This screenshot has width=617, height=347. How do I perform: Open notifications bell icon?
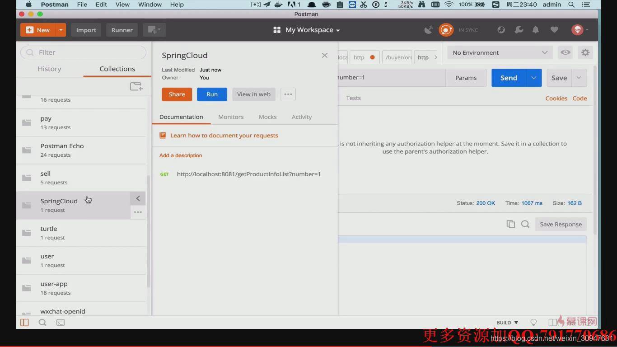click(x=536, y=30)
